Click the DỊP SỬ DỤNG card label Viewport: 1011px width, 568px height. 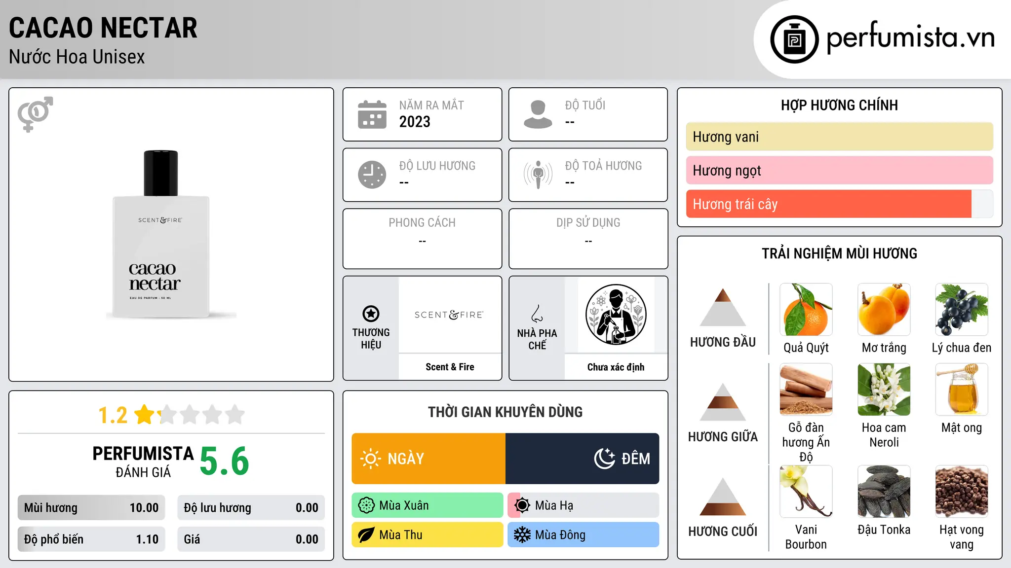[x=588, y=223]
